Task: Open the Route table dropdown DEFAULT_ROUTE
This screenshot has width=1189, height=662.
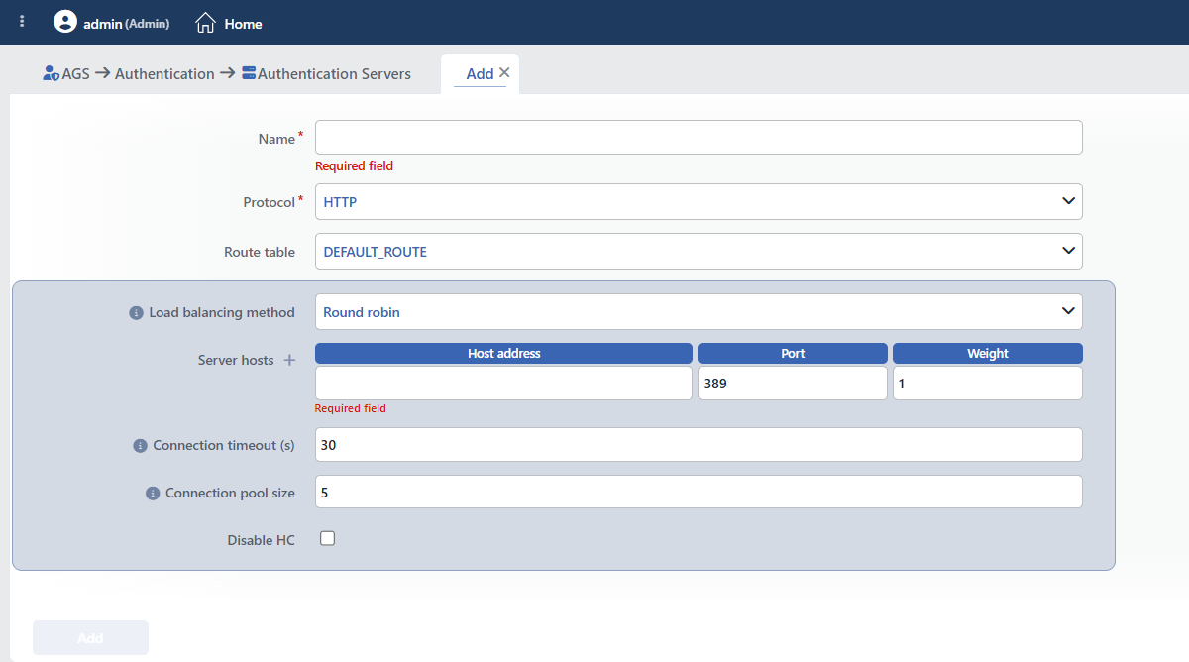Action: click(699, 252)
